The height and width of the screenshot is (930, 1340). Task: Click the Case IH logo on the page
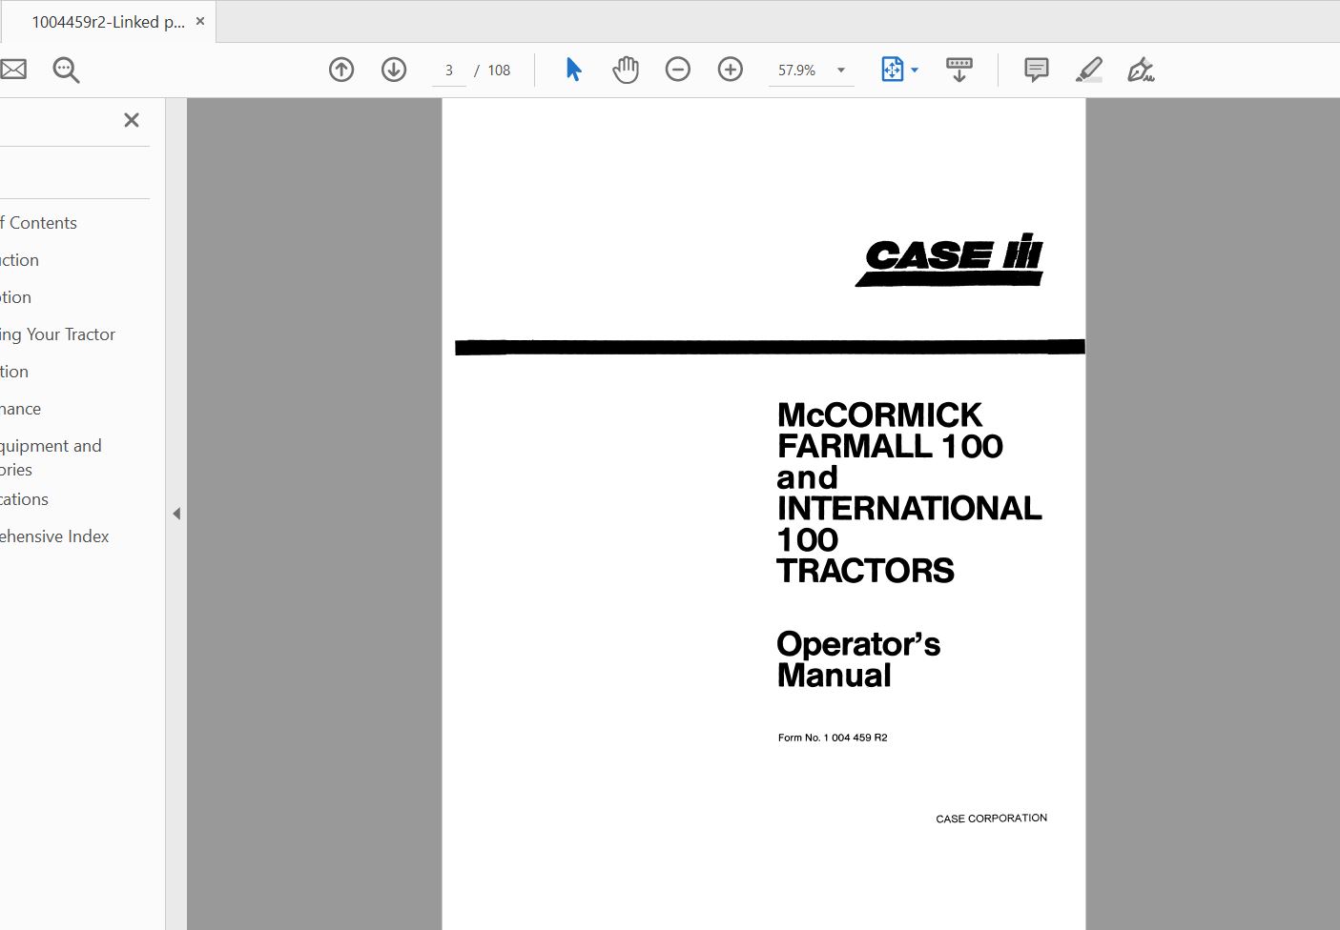pyautogui.click(x=950, y=259)
